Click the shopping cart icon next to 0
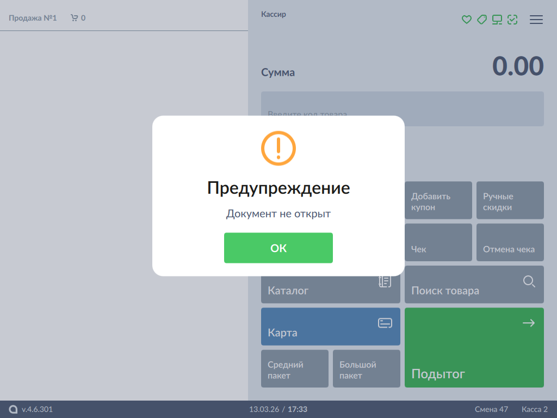The image size is (557, 418). click(x=74, y=18)
